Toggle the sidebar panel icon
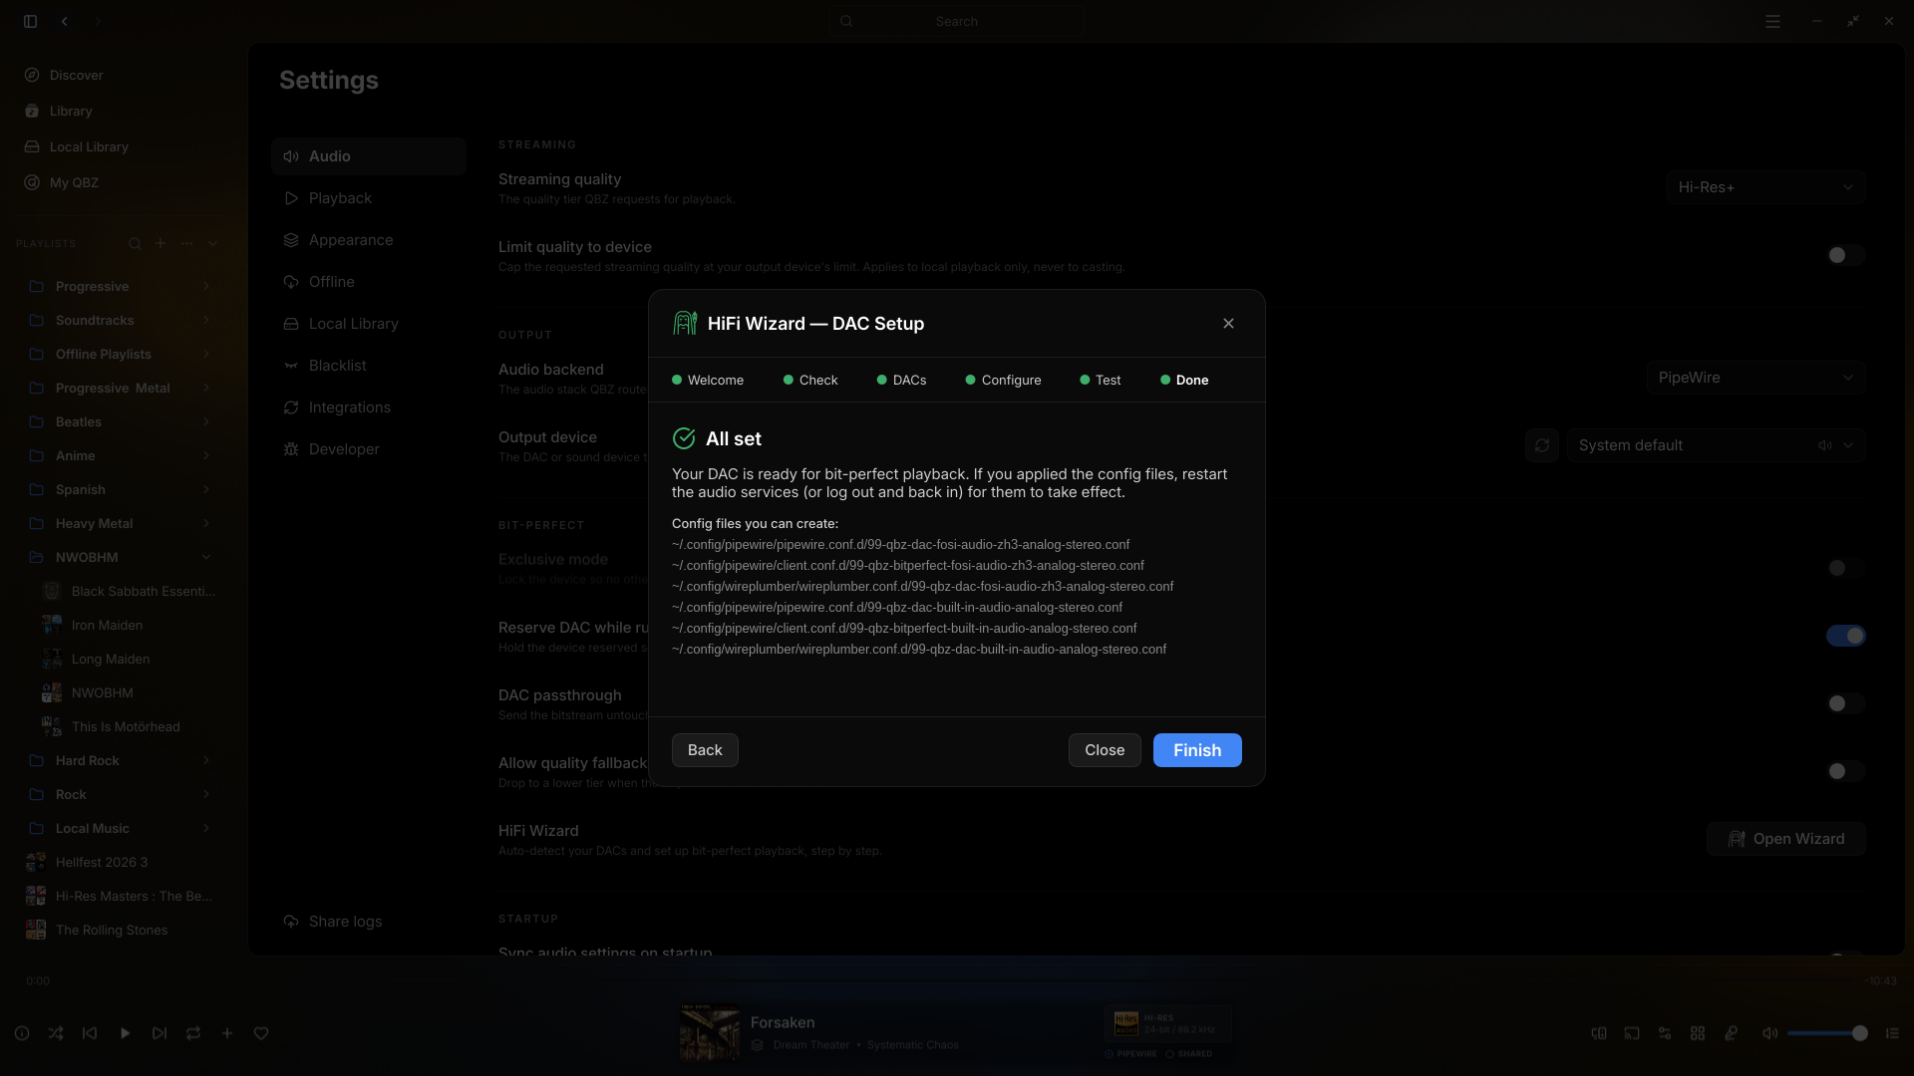 [x=31, y=21]
